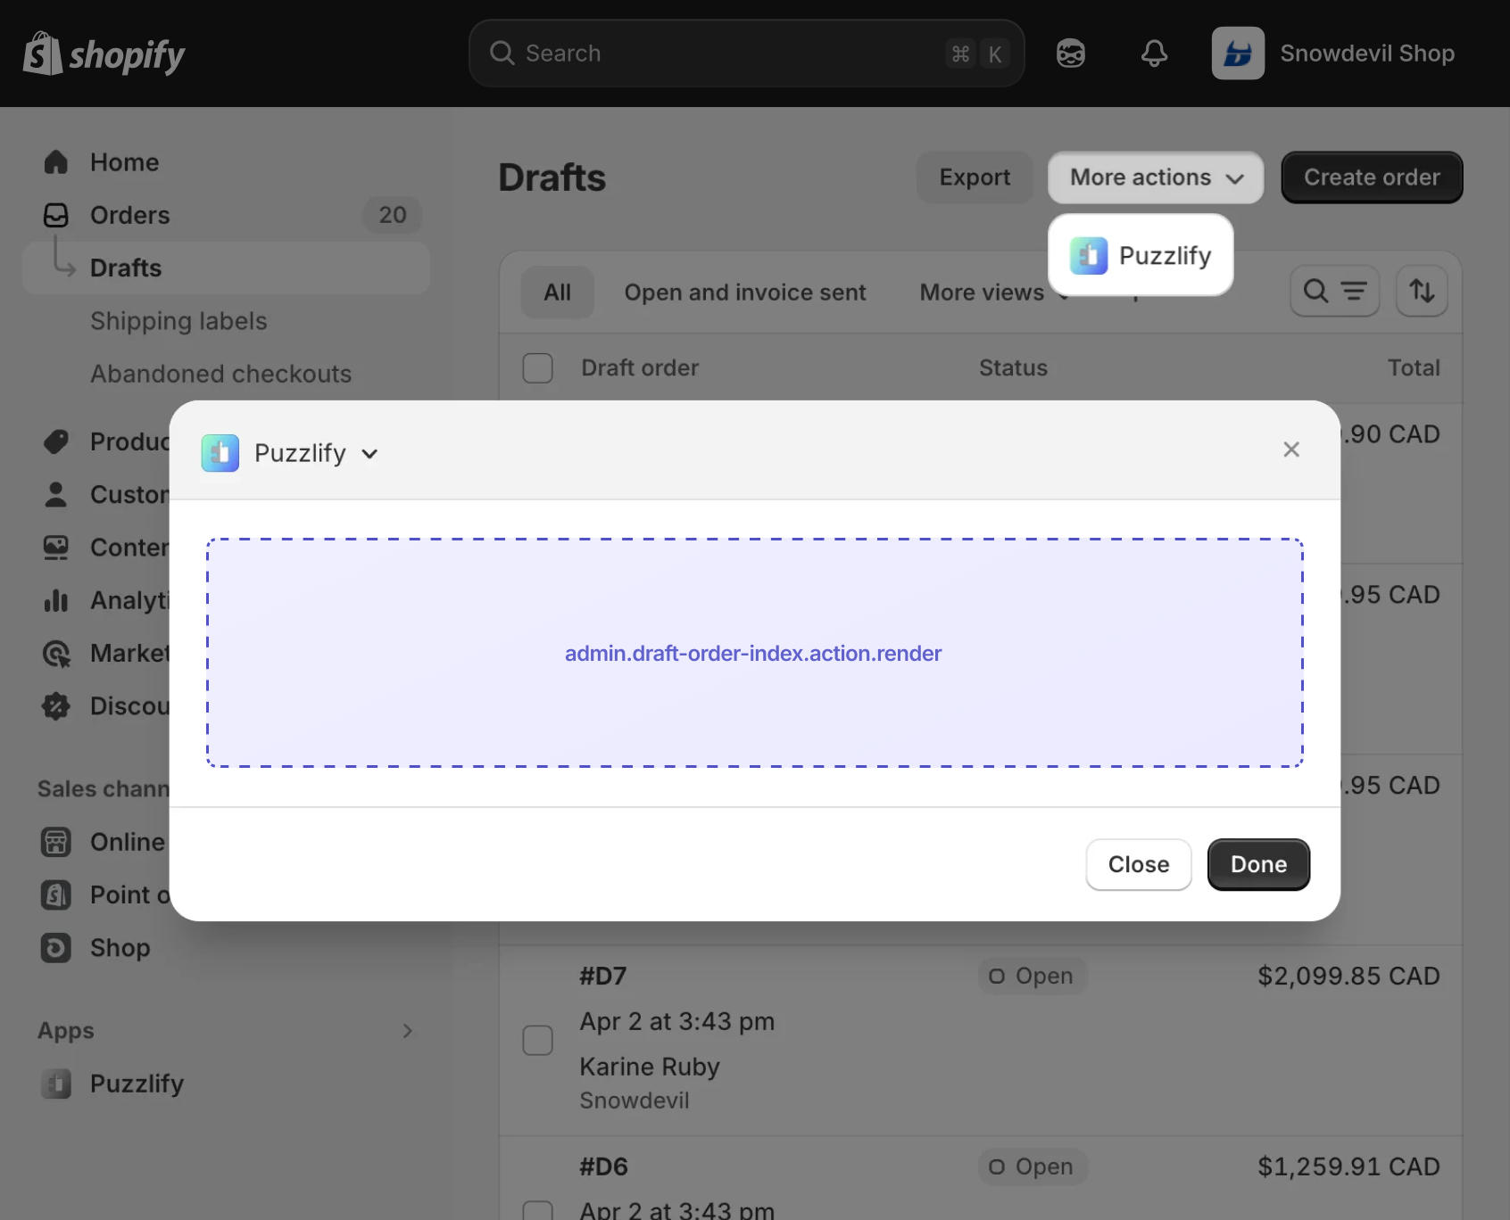Close the Puzzlify modal with X
1510x1220 pixels.
click(1290, 449)
